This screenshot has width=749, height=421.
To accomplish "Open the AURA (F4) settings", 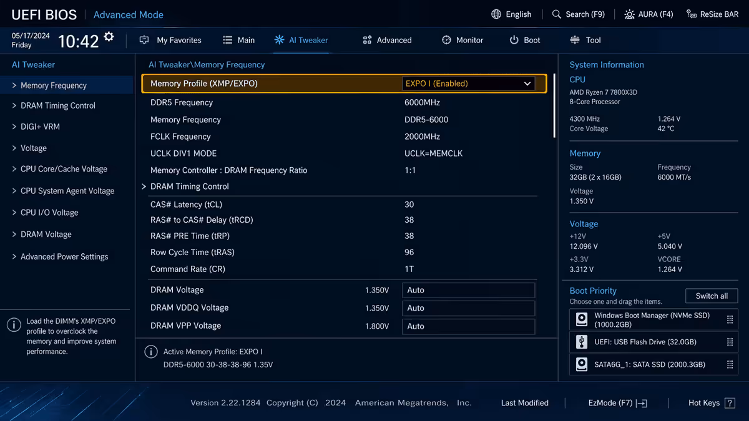I will (x=649, y=14).
